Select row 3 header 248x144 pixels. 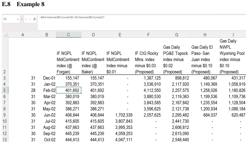(5, 78)
